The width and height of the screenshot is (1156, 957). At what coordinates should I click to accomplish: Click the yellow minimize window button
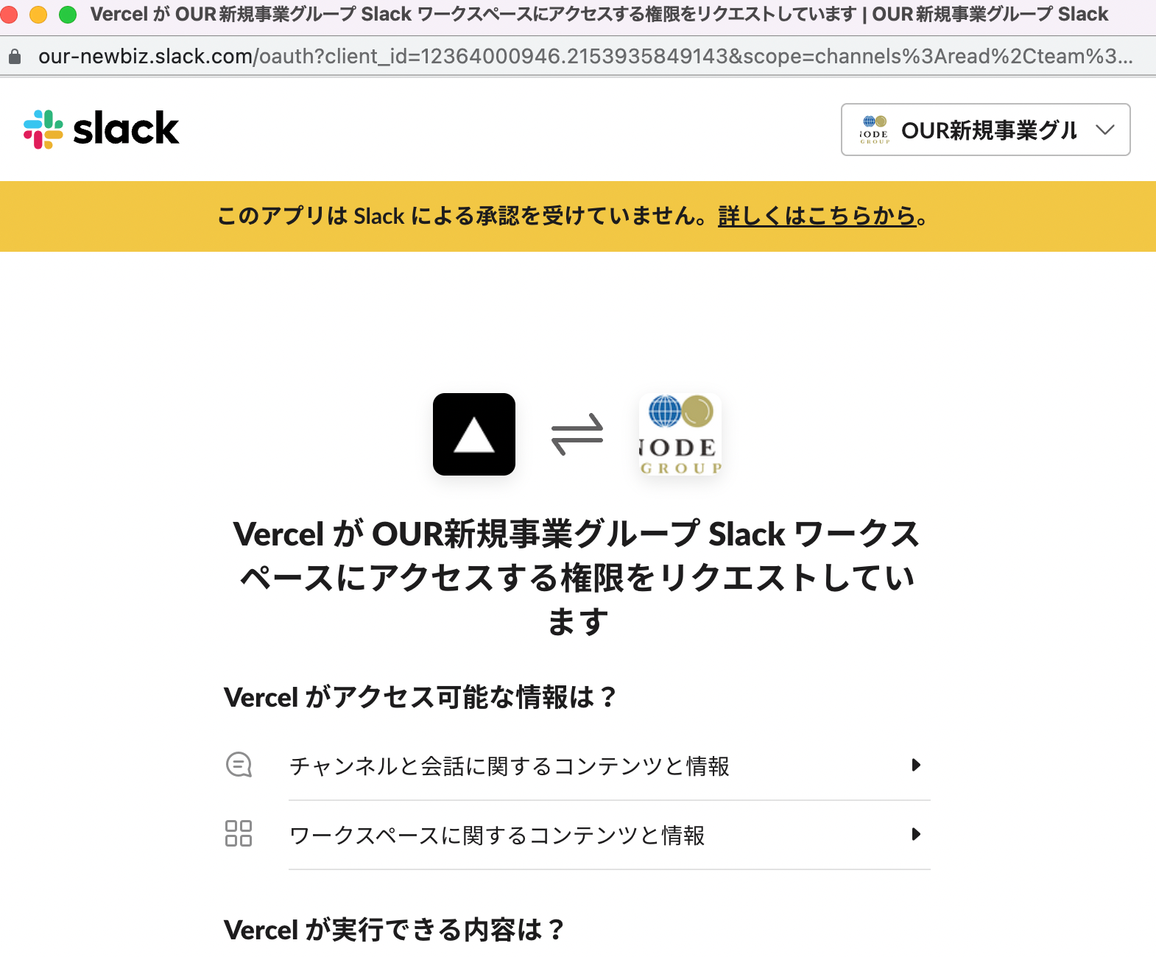[x=38, y=14]
